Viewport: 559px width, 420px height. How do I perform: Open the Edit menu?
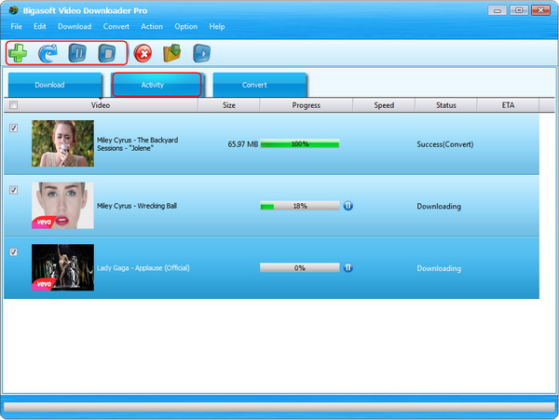coord(40,26)
